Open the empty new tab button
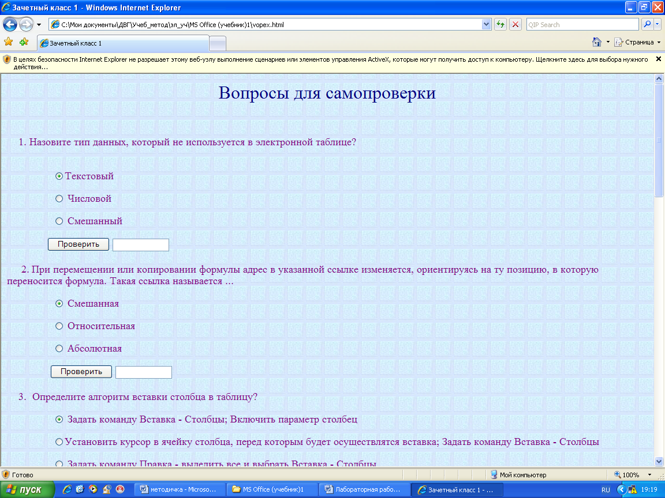This screenshot has height=498, width=665. tap(218, 44)
